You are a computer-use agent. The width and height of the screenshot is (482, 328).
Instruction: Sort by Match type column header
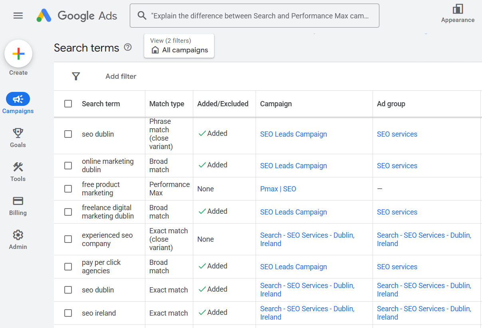coord(167,104)
